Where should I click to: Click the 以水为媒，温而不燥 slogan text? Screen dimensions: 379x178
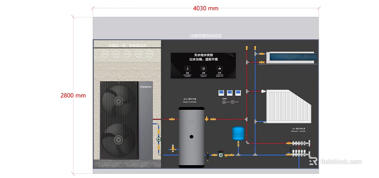click(203, 59)
